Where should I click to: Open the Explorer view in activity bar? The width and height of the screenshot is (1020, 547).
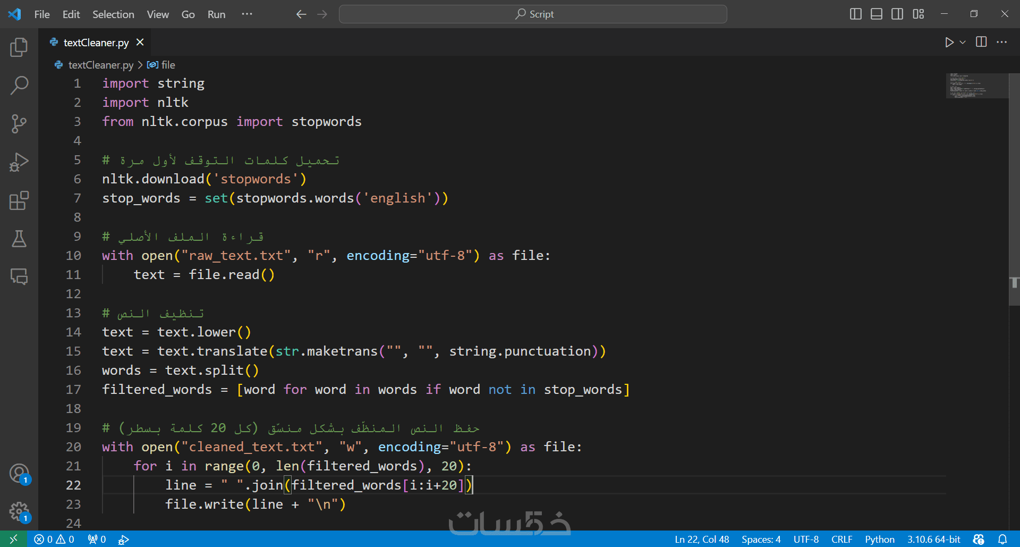(19, 47)
